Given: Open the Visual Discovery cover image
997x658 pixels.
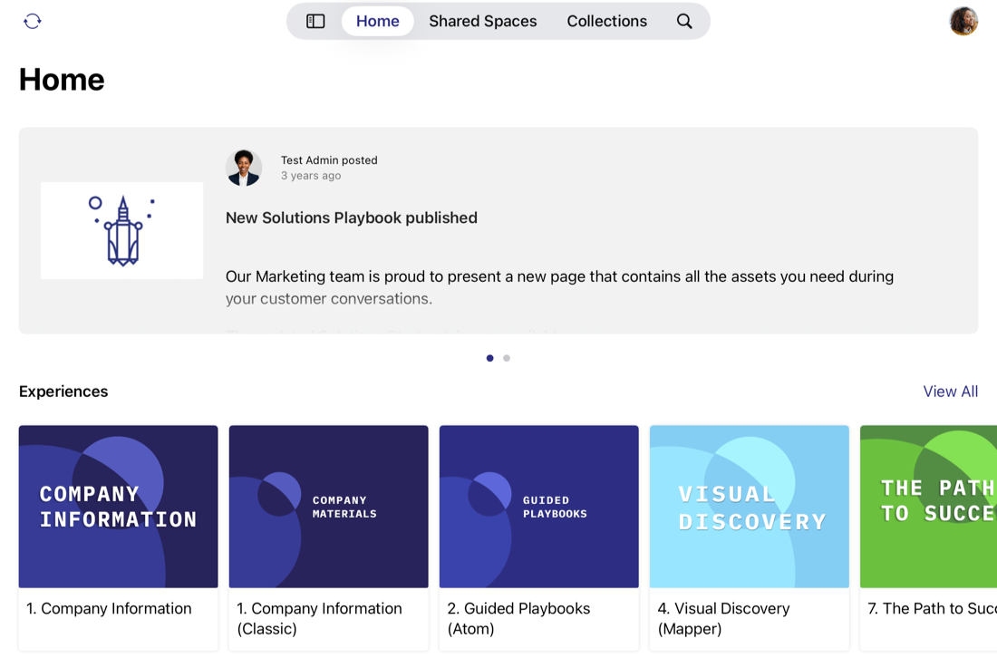Looking at the screenshot, I should tap(749, 507).
